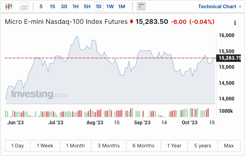
Task: Select the 1M interval
Action: pos(121,7)
